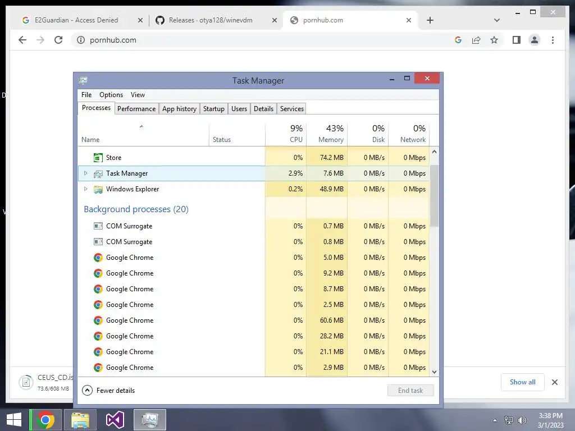Select the Google Chrome process using 28.2 MB

click(253, 336)
